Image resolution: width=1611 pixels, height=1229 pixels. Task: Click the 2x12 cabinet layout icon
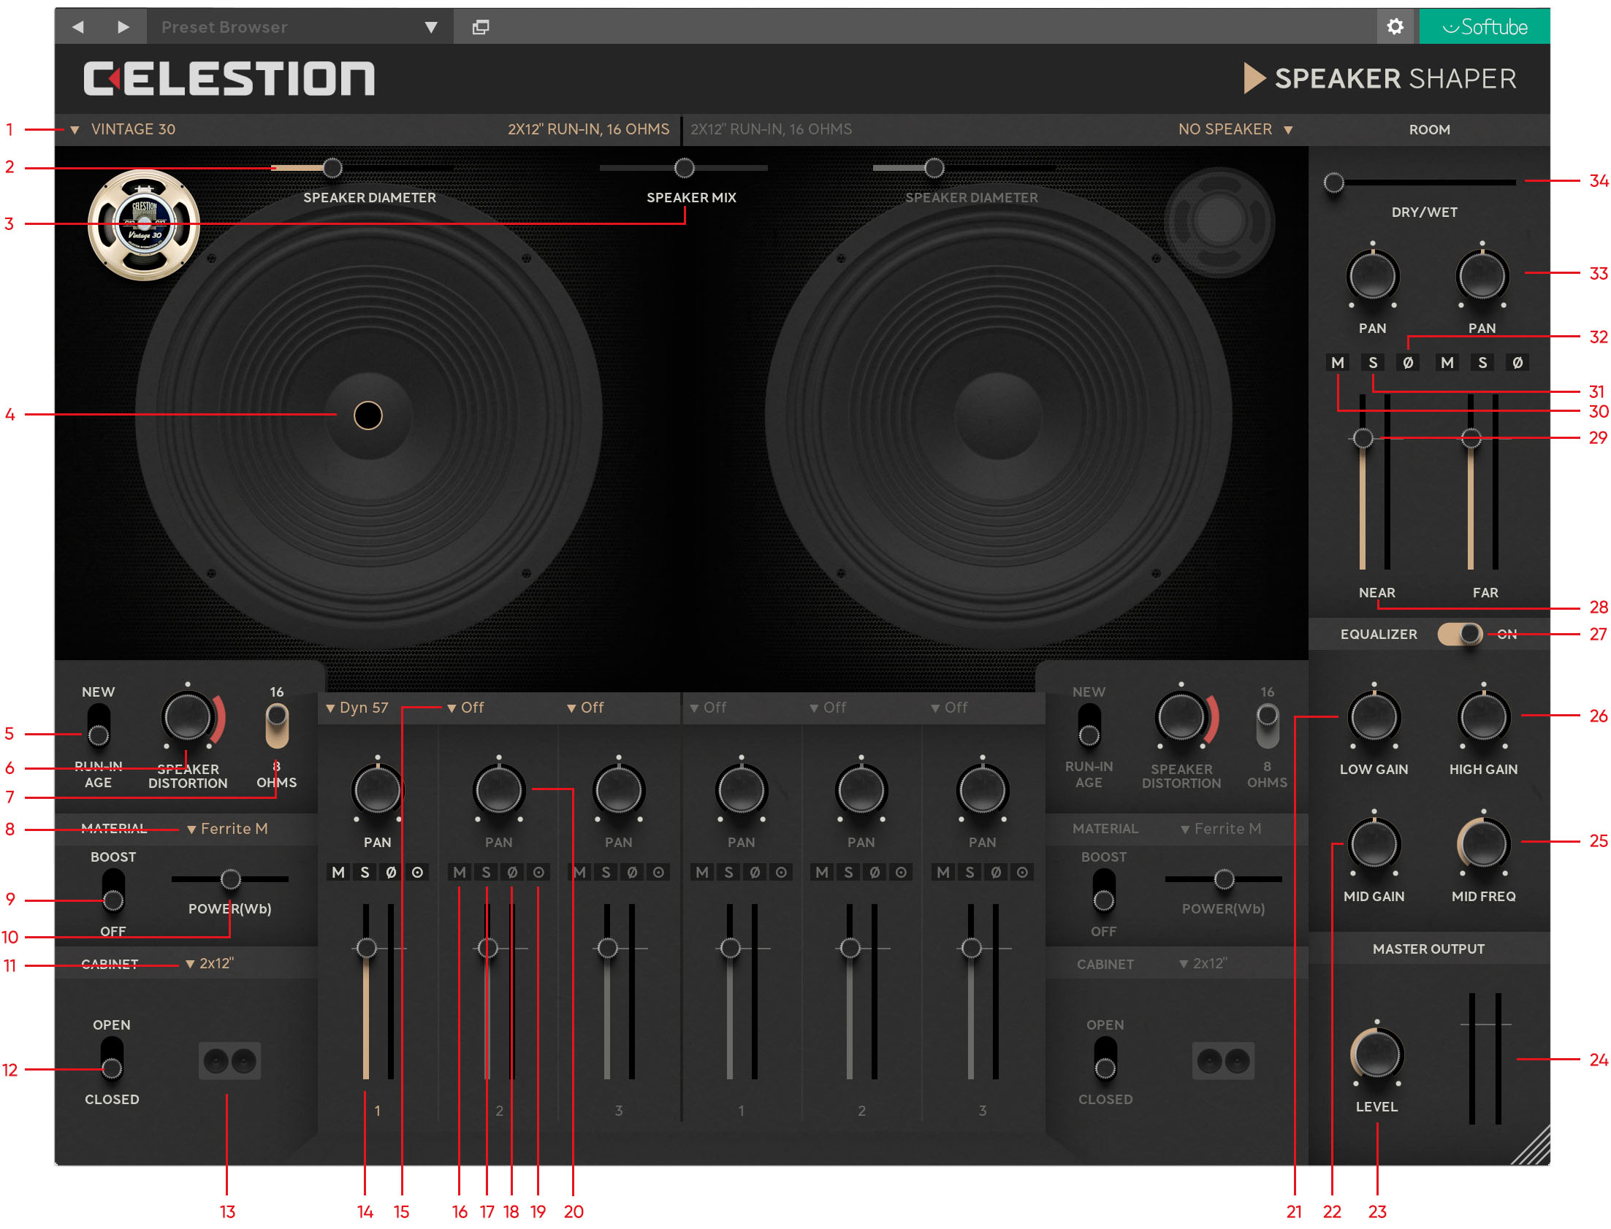click(229, 1060)
